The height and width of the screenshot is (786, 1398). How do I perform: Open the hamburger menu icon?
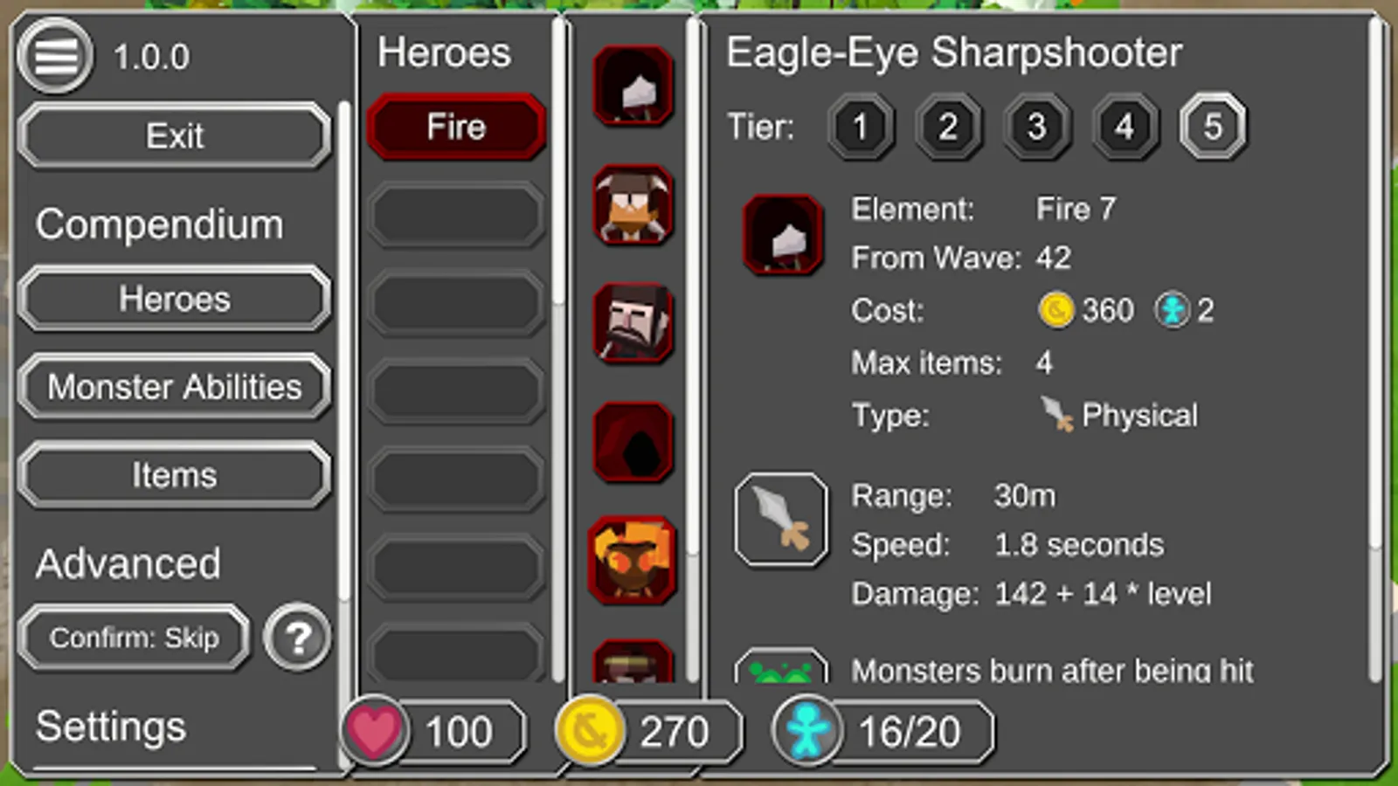click(x=55, y=56)
